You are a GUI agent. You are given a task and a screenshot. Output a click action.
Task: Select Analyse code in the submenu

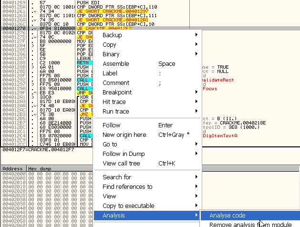point(227,216)
